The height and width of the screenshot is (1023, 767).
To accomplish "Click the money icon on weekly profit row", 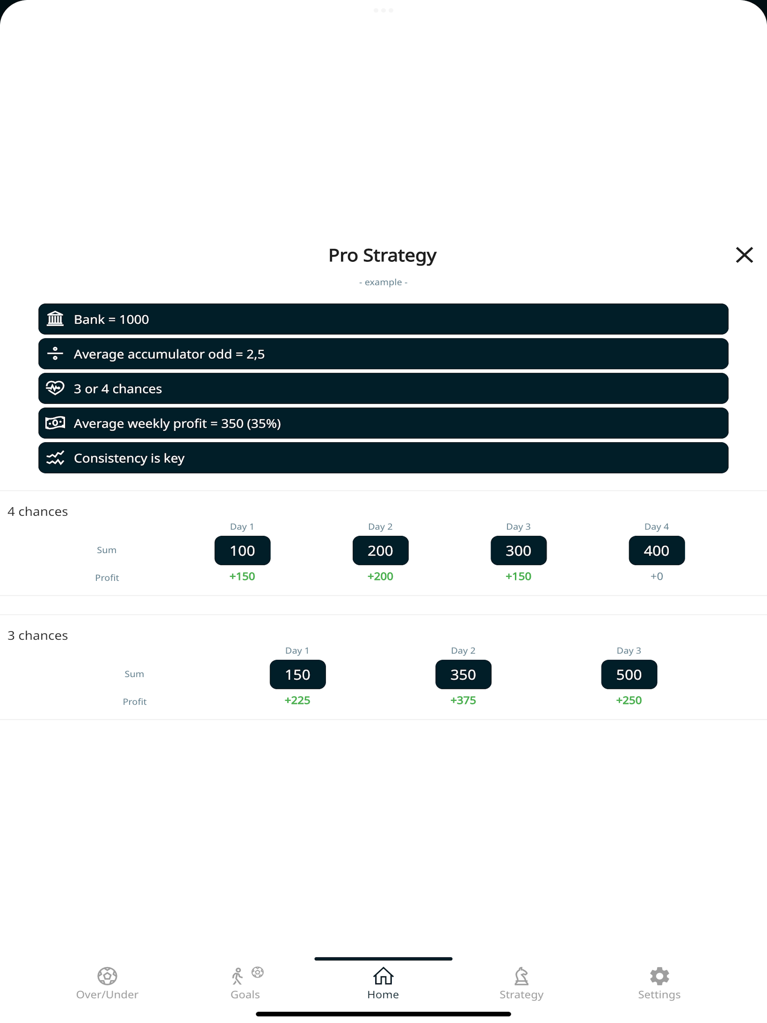I will [x=55, y=423].
